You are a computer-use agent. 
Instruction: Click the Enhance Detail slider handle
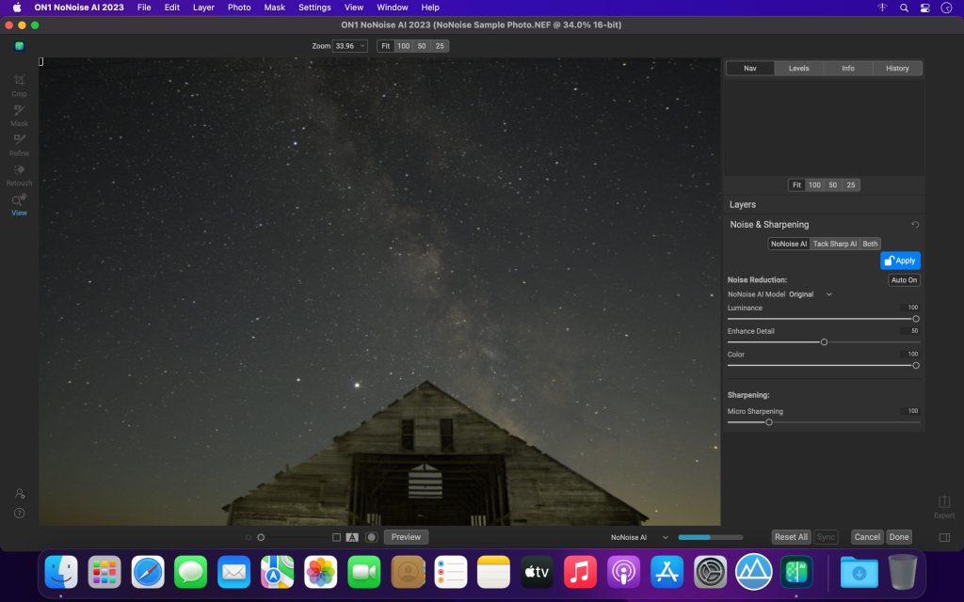(824, 342)
